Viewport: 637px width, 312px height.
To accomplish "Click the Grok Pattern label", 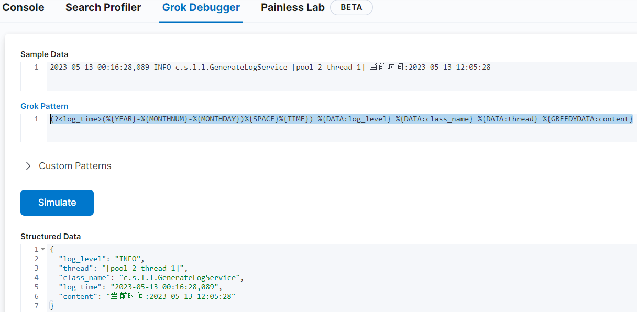I will click(x=45, y=106).
